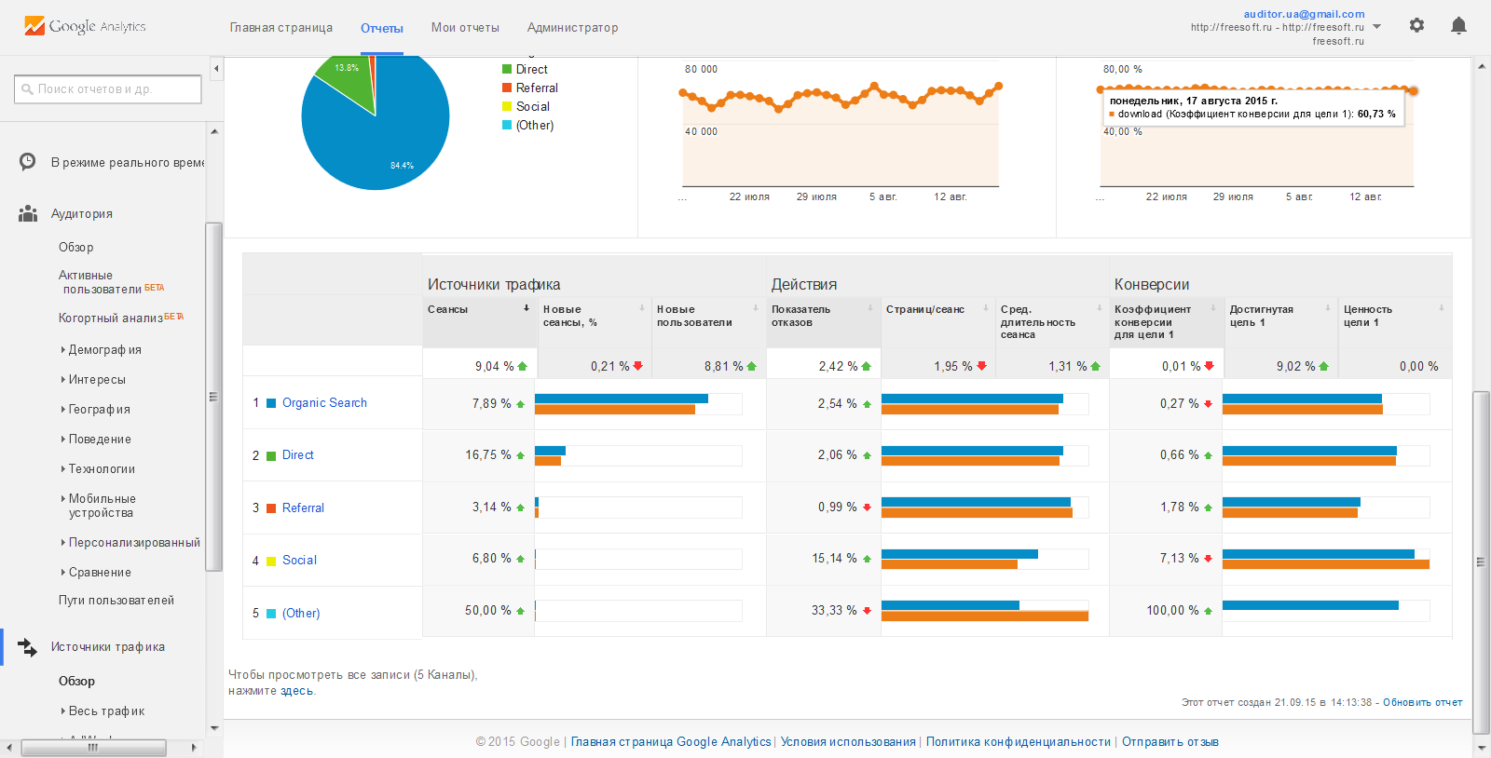Open the settings gear icon
The image size is (1491, 758).
click(1416, 25)
